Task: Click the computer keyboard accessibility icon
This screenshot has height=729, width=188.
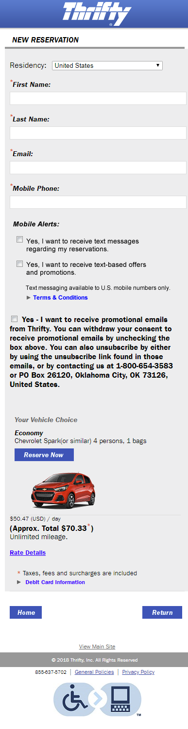Action: click(120, 699)
